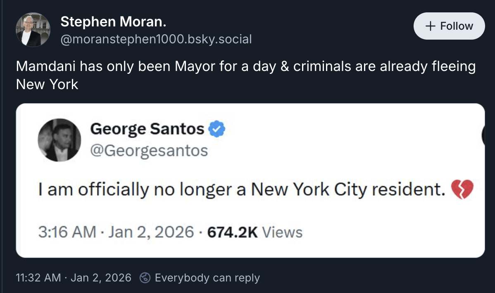
Task: Click the @Georgesantos handle
Action: pyautogui.click(x=149, y=151)
